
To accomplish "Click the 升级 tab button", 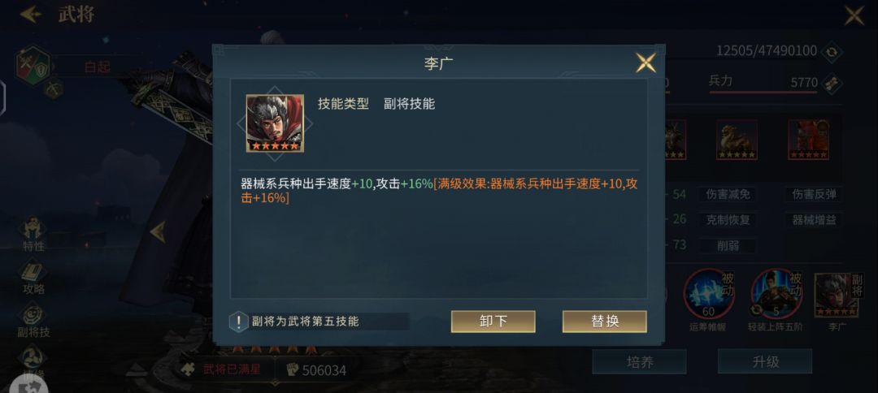I will 765,361.
